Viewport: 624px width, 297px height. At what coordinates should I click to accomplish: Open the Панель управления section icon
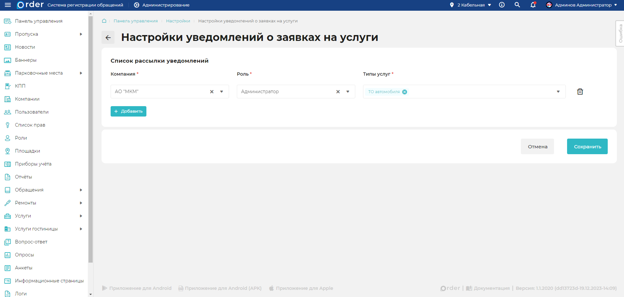7,21
